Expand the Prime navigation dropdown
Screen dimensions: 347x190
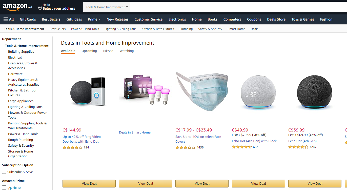click(x=94, y=19)
